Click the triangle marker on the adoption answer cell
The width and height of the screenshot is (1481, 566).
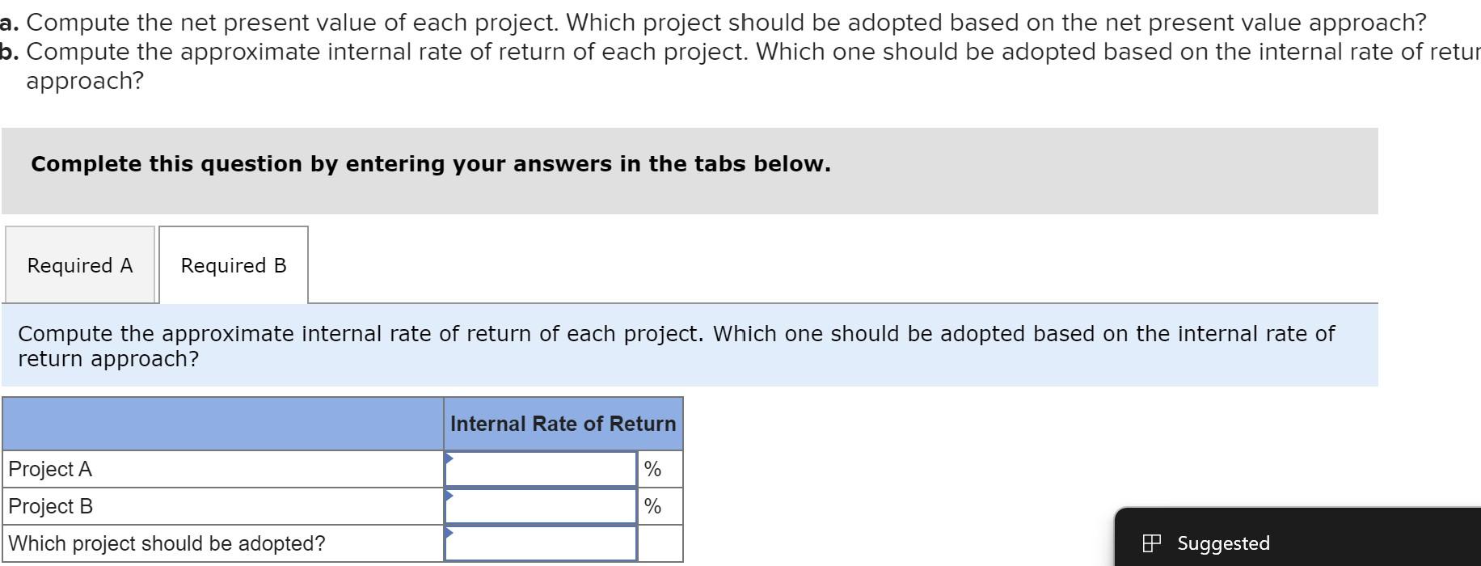coord(449,532)
